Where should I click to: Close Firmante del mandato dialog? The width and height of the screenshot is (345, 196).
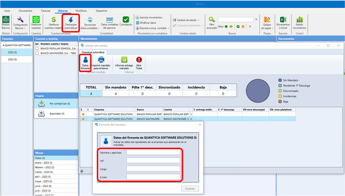pyautogui.click(x=200, y=125)
